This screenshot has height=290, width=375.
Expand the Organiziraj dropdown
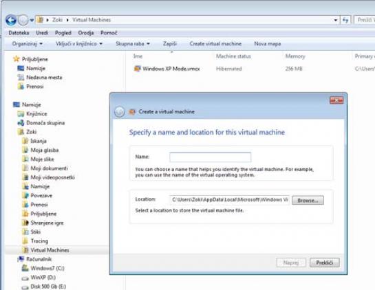tap(28, 44)
